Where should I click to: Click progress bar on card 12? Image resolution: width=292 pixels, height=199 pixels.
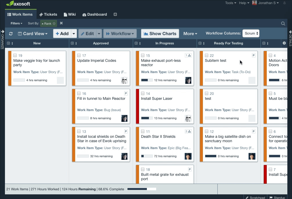click(x=211, y=156)
